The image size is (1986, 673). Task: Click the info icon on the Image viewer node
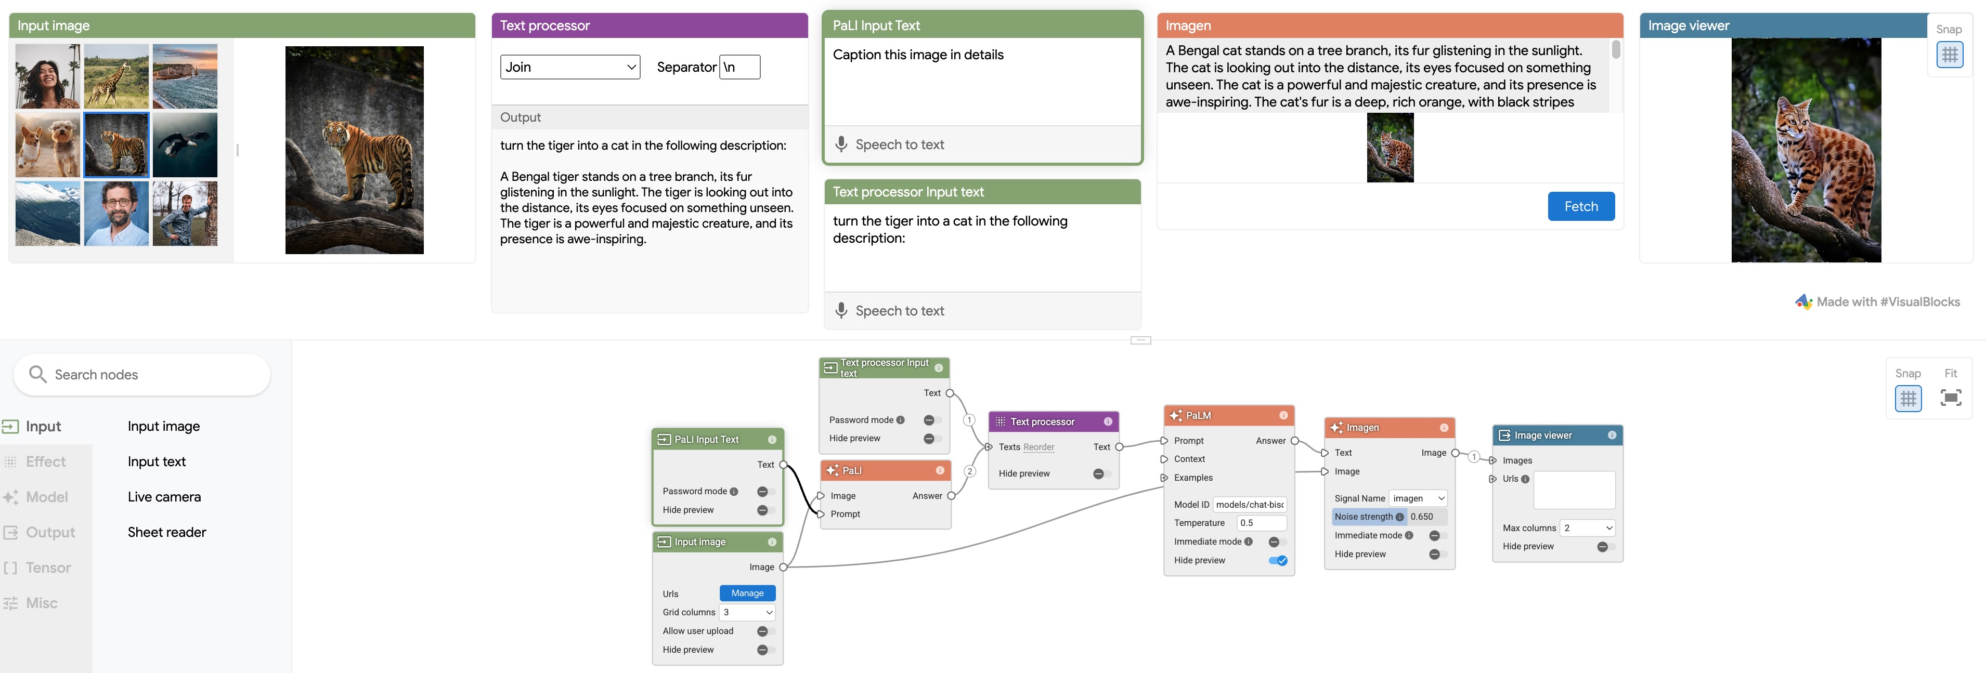[1611, 435]
